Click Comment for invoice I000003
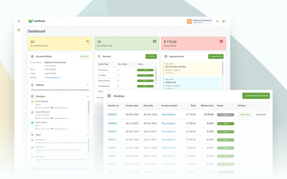Image resolution: width=287 pixels, height=179 pixels. (x=261, y=115)
